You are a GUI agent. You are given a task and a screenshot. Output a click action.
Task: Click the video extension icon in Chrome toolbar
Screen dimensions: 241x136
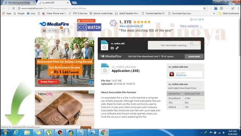pos(216,8)
